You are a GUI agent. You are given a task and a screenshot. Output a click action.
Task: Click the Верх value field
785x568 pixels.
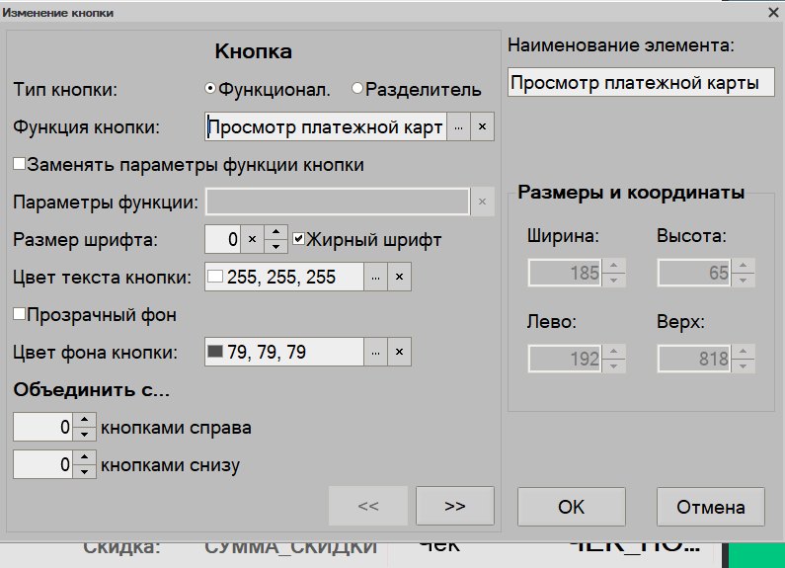[694, 359]
